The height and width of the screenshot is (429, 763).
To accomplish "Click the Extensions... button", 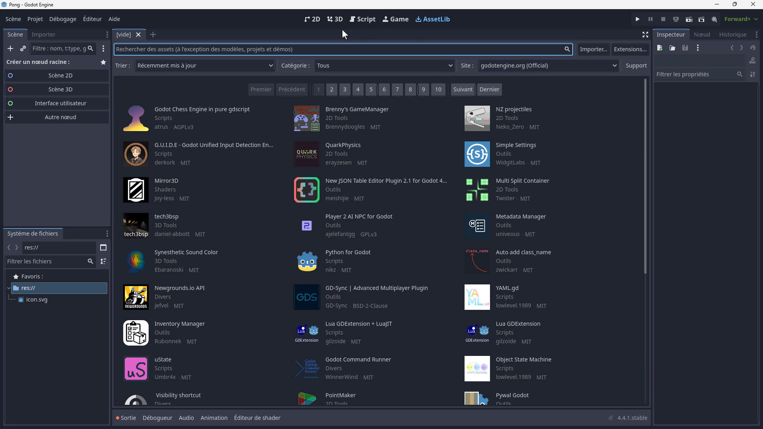I will 630,49.
